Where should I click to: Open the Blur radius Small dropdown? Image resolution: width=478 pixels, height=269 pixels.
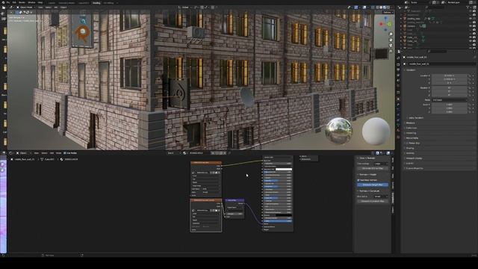point(381,197)
